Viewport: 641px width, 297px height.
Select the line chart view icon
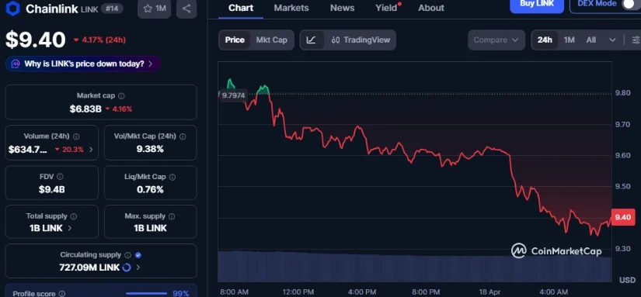[312, 40]
